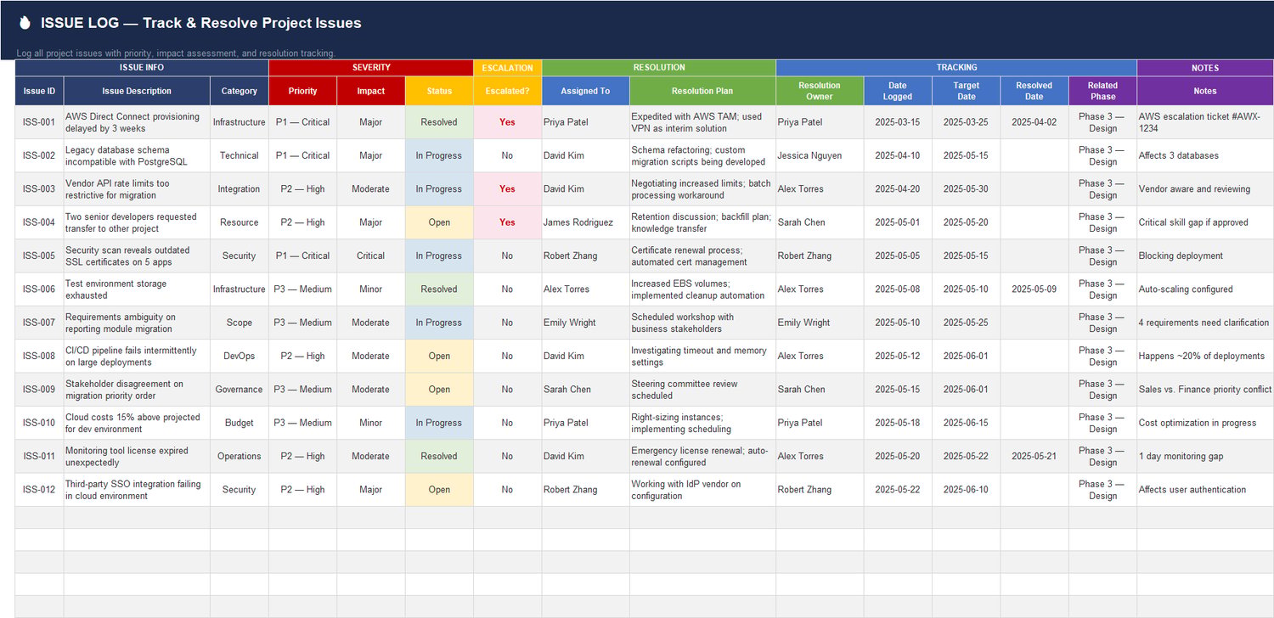Click Legacy database schema incompatible description
This screenshot has width=1274, height=618.
coord(137,155)
